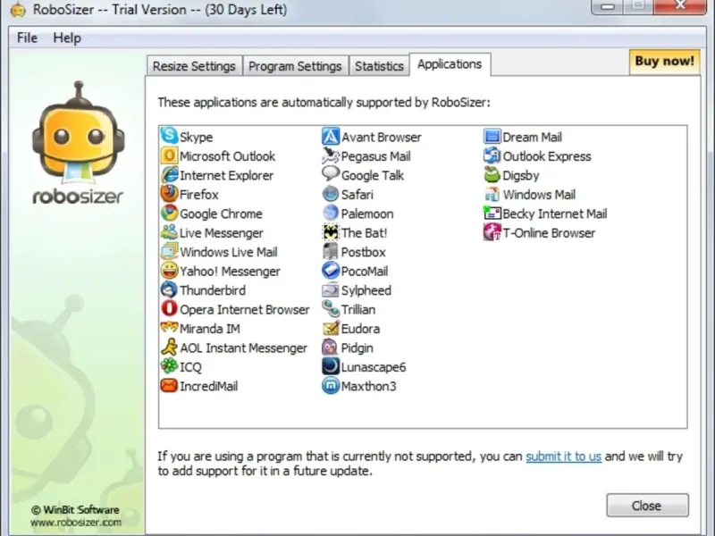Click the Dream Mail icon
The height and width of the screenshot is (536, 715).
[x=492, y=137]
